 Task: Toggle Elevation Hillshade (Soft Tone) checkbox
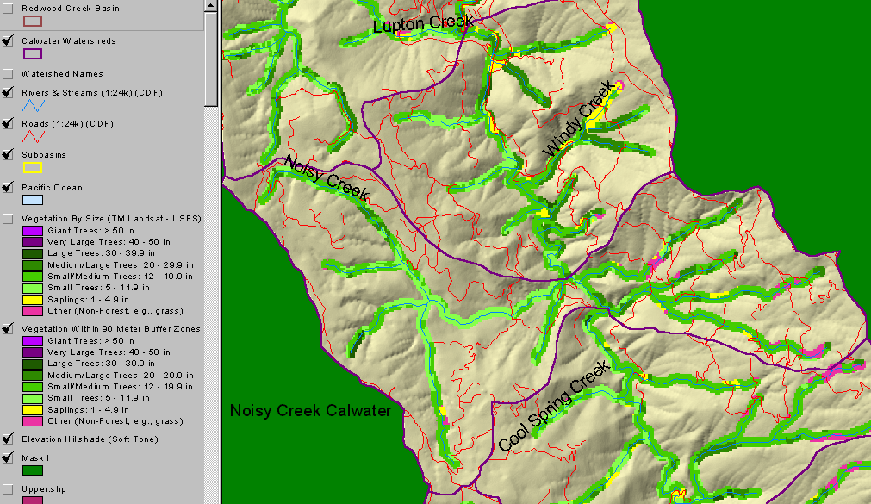[x=8, y=439]
